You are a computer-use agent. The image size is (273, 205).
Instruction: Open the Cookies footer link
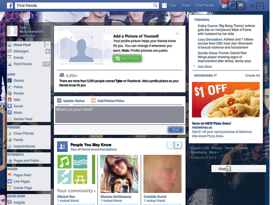point(242,148)
